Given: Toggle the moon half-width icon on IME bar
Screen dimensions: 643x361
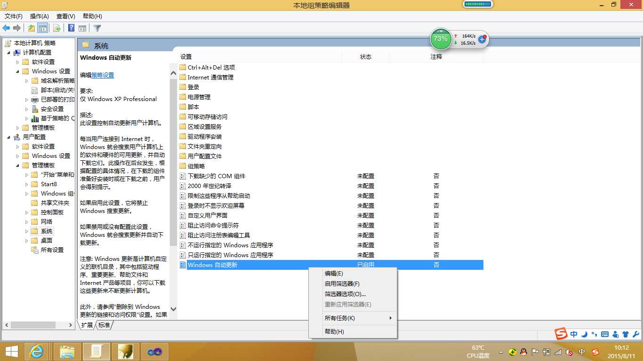Looking at the screenshot, I should [584, 334].
